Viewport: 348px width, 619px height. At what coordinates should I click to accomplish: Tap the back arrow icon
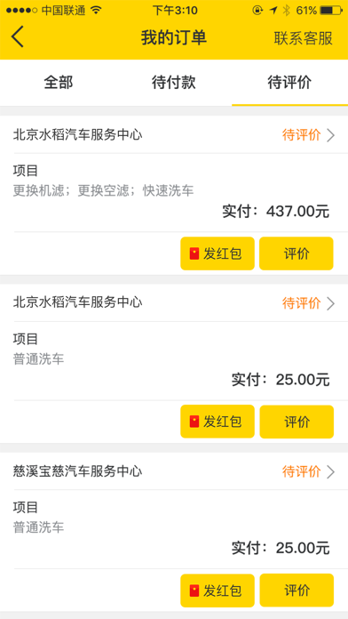coord(18,37)
